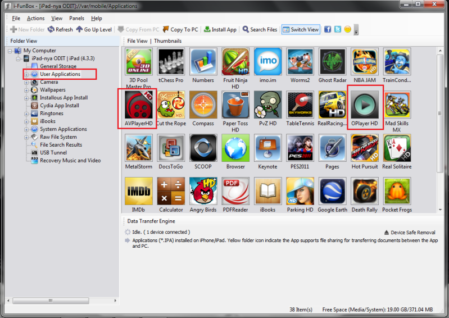Screen dimensions: 449x318
Task: Select the Death Rally app icon
Action: 365,191
